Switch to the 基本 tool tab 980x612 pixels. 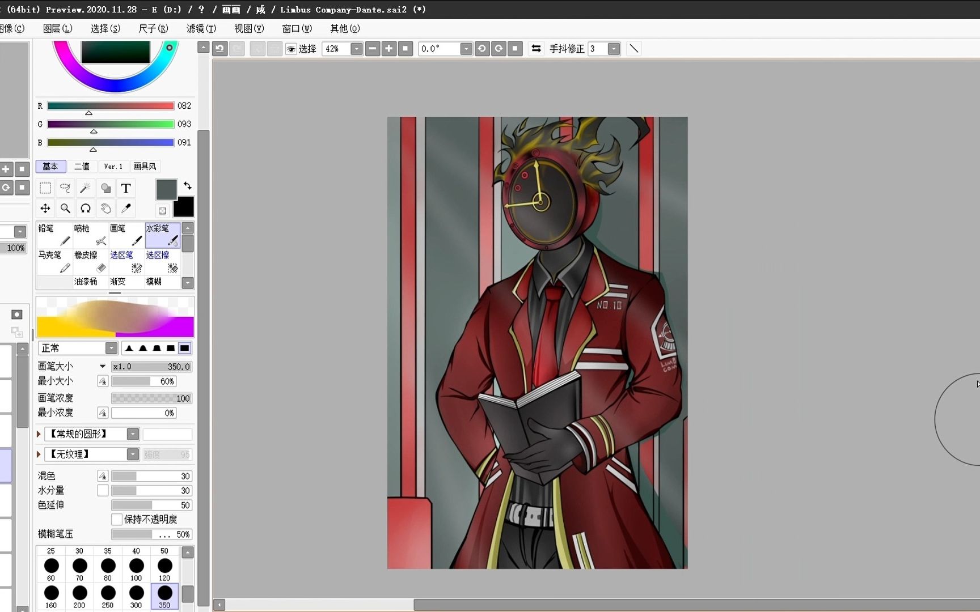click(50, 166)
